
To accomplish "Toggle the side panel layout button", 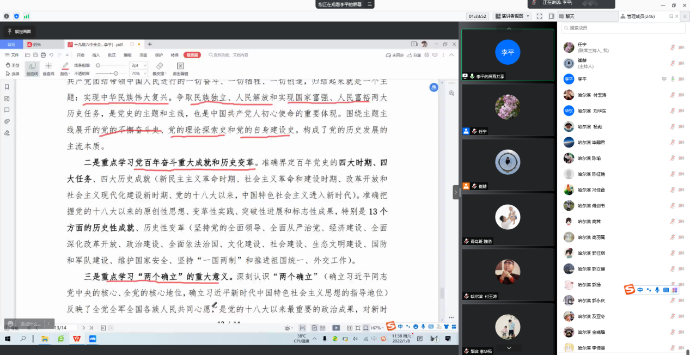I will [551, 16].
